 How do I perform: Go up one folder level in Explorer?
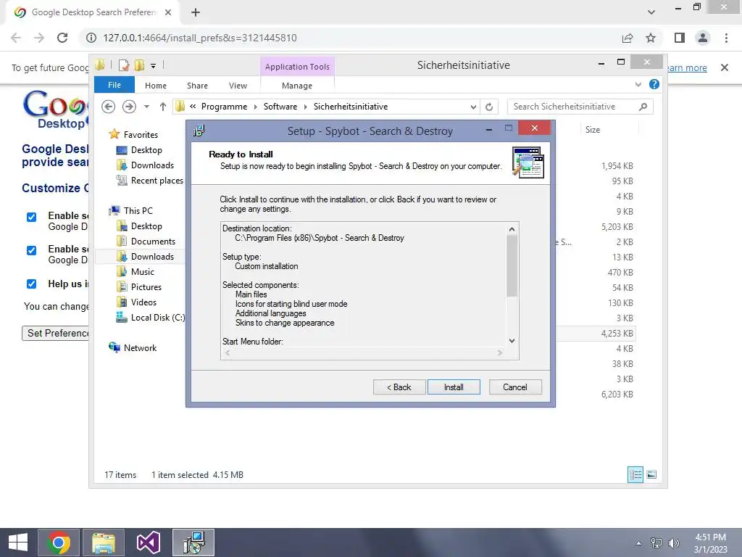[163, 107]
